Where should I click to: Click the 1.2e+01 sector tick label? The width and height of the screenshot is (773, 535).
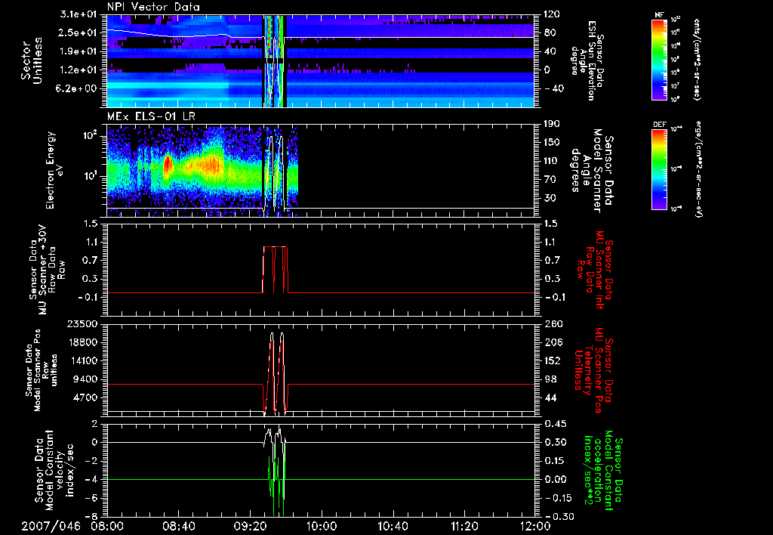[x=79, y=70]
